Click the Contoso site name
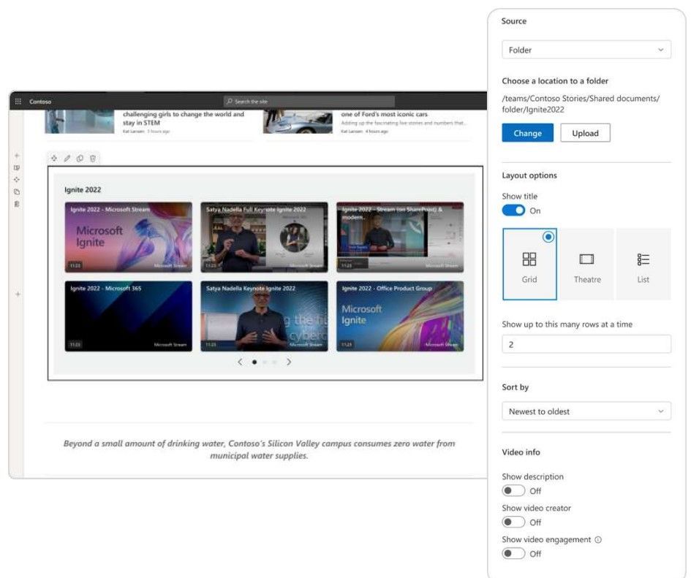The height and width of the screenshot is (578, 699). [x=40, y=102]
